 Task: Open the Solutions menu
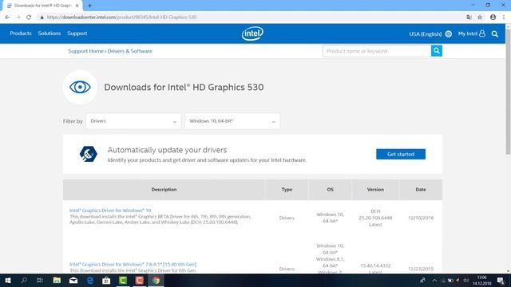(50, 33)
